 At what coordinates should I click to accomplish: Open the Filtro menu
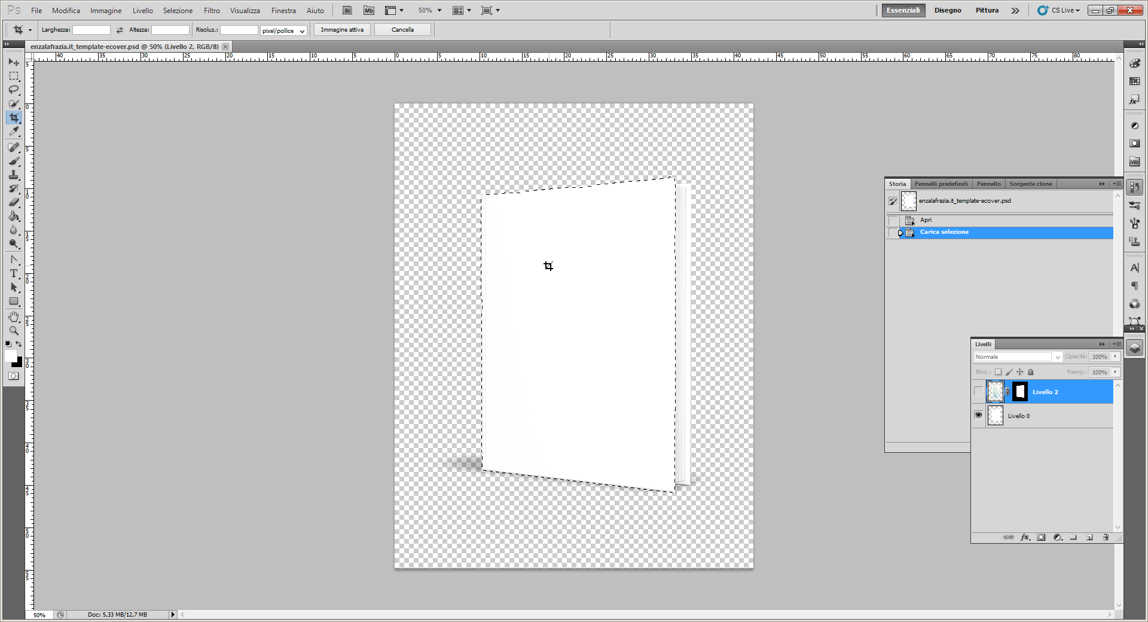(212, 11)
